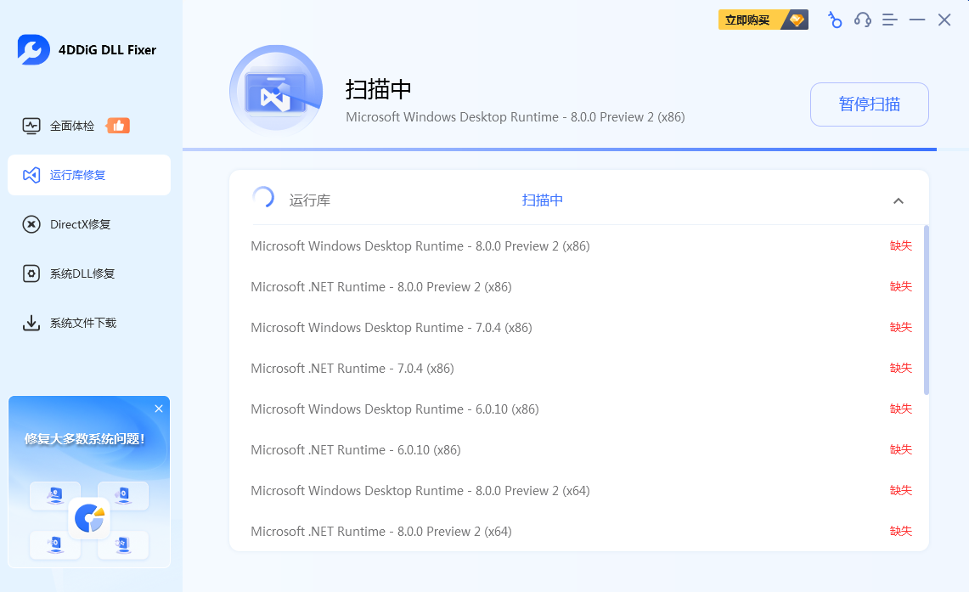Collapse the 运行库 section chevron
This screenshot has height=592, width=969.
coord(899,200)
